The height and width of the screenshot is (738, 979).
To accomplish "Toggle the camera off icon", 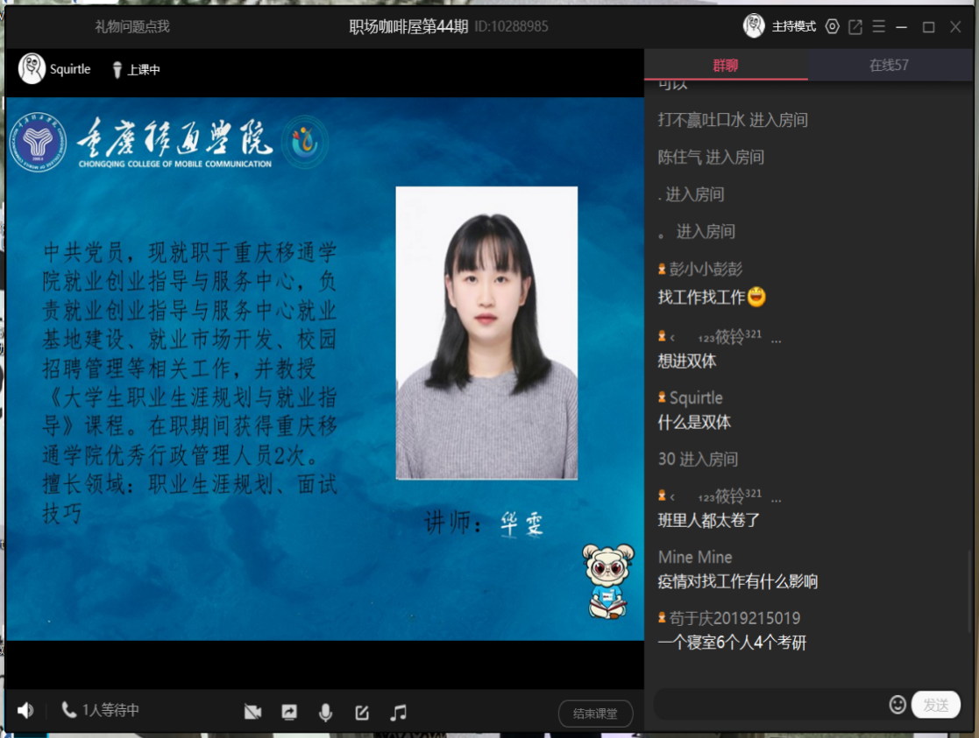I will pos(253,713).
